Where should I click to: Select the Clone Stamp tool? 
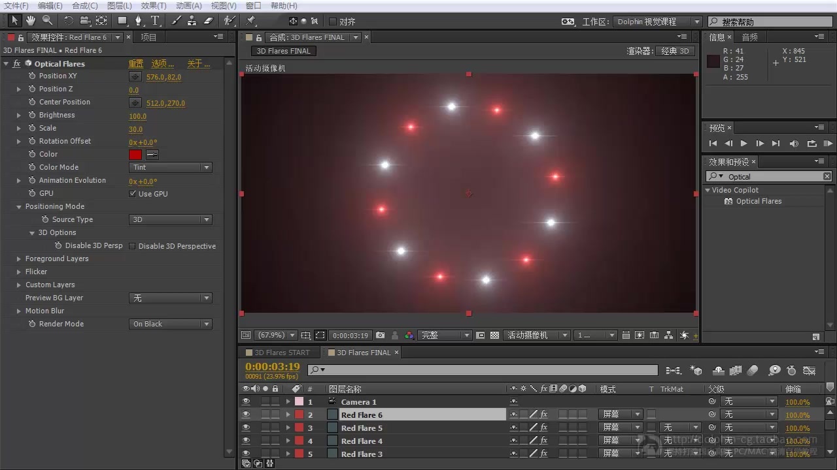pyautogui.click(x=192, y=21)
